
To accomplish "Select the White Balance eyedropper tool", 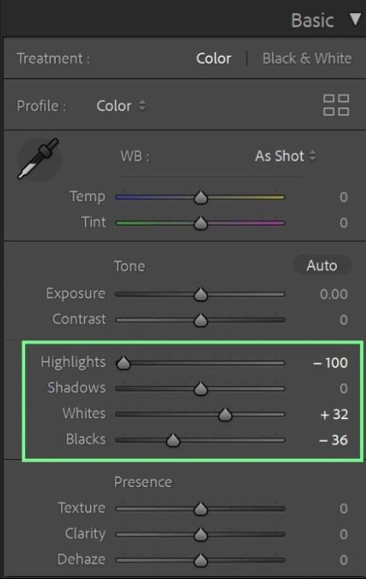I will 38,159.
